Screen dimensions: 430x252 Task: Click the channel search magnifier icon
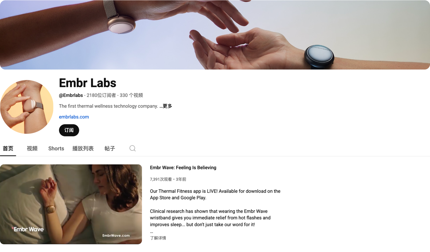click(x=133, y=149)
